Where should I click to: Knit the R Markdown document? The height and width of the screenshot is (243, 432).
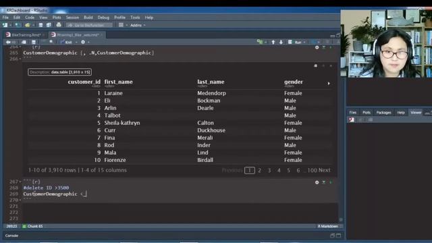(66, 42)
